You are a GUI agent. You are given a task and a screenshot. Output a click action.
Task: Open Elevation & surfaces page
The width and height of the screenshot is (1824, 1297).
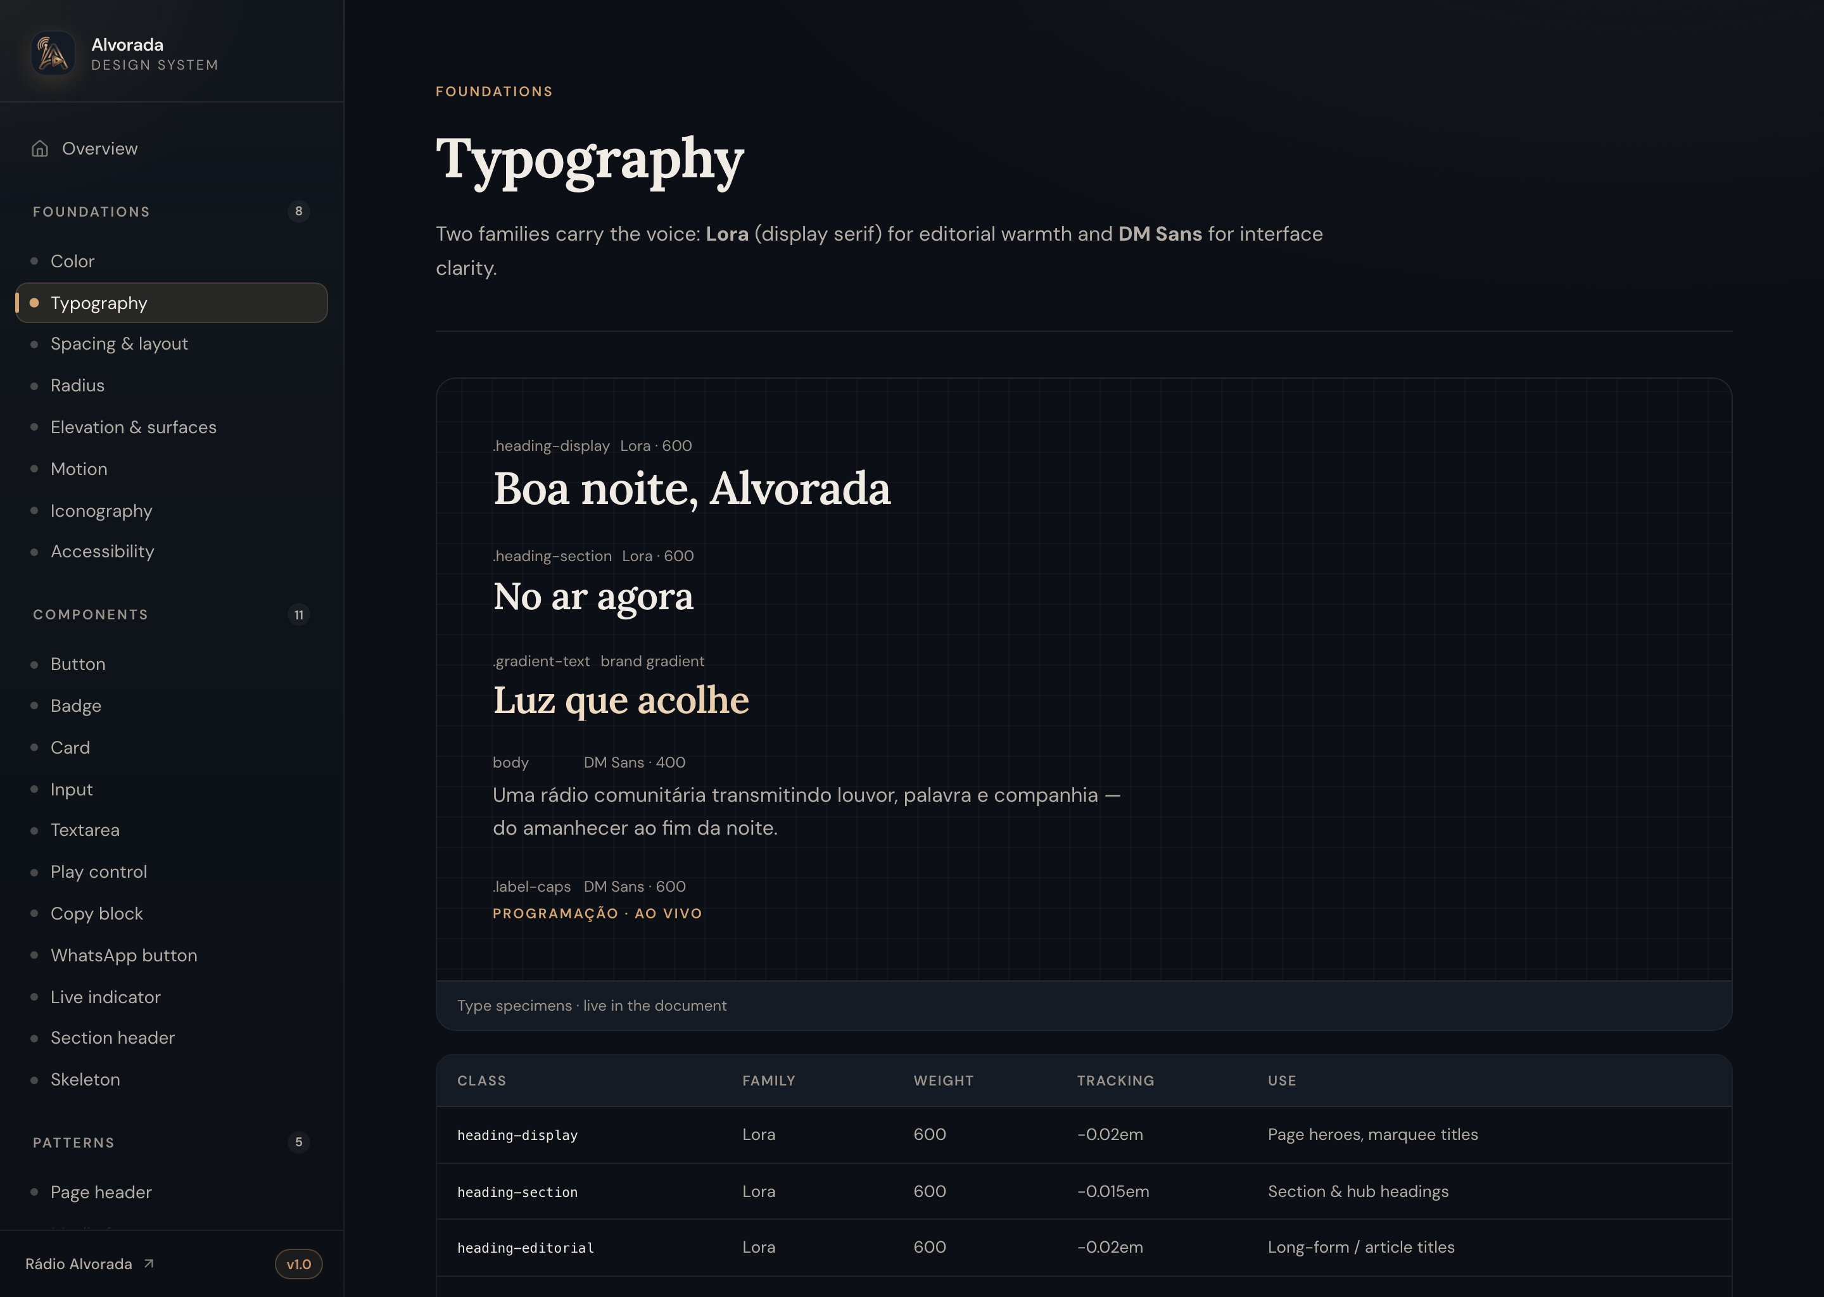[x=171, y=427]
